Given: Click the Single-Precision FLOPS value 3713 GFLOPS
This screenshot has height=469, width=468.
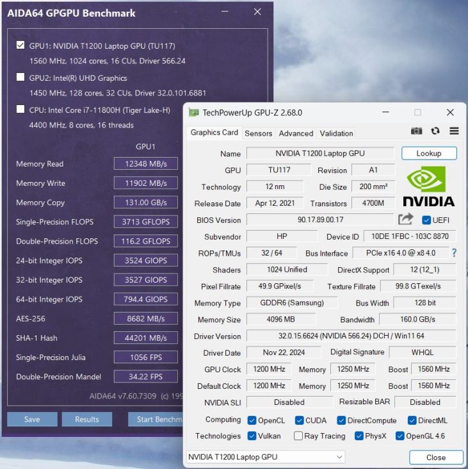Looking at the screenshot, I should pos(146,222).
